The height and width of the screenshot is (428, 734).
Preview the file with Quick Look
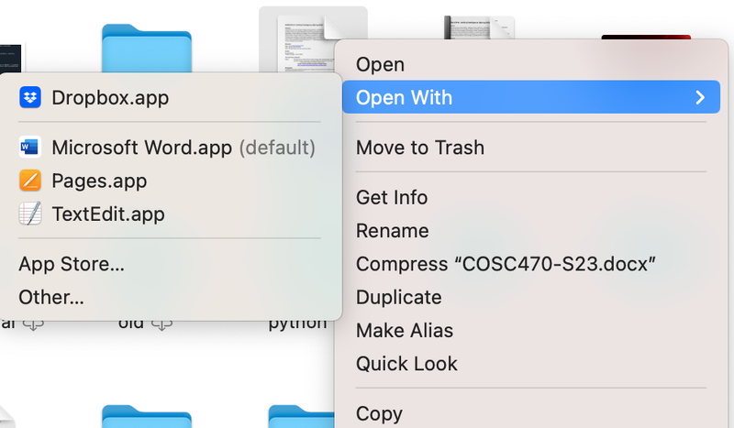tap(406, 363)
